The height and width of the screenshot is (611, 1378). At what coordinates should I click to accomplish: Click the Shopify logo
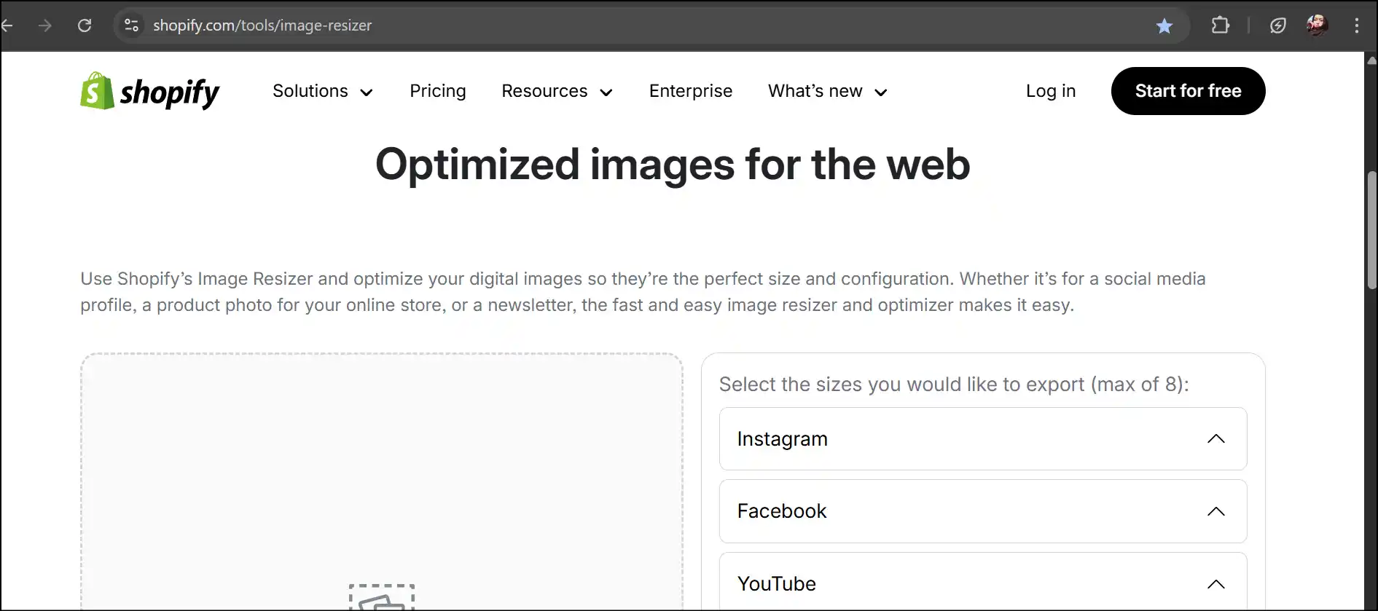tap(149, 91)
